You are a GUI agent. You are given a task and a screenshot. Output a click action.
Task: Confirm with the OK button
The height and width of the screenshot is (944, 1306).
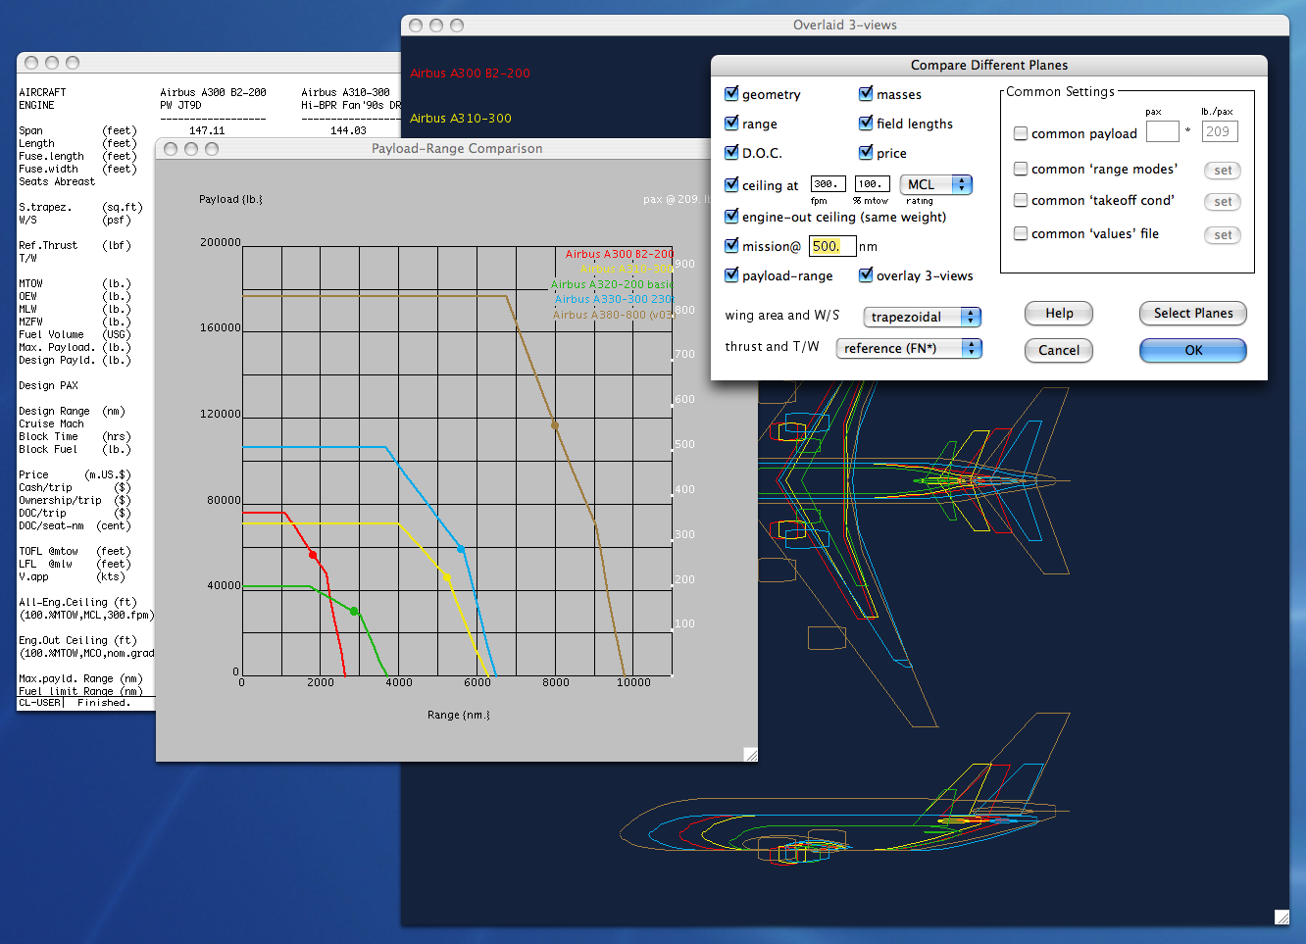[x=1193, y=350]
